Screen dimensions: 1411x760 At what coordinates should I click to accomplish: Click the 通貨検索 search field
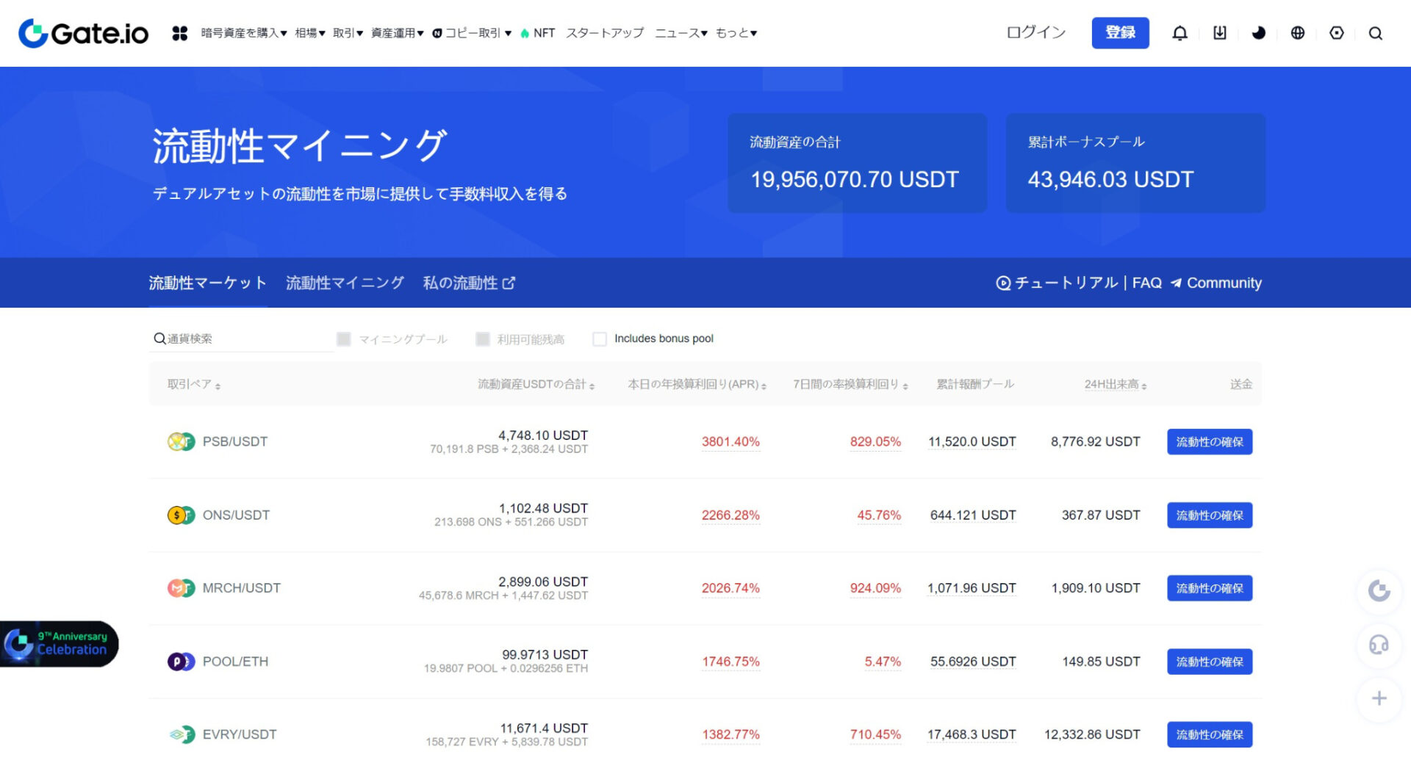pos(241,339)
